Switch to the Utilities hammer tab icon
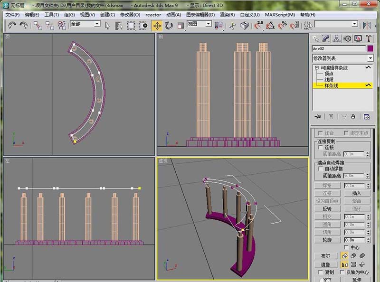 369,39
